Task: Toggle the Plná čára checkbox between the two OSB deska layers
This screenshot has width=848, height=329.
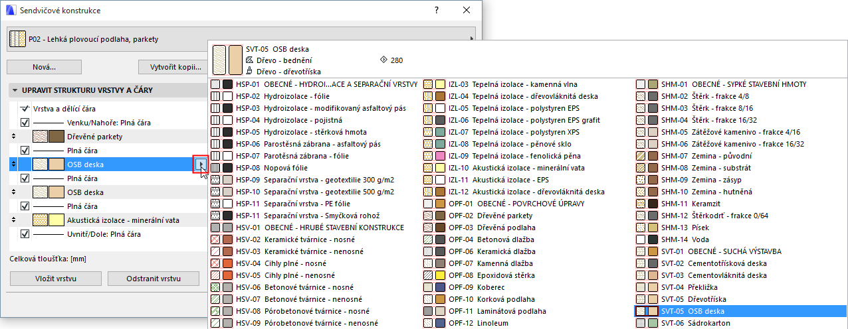Action: 25,178
